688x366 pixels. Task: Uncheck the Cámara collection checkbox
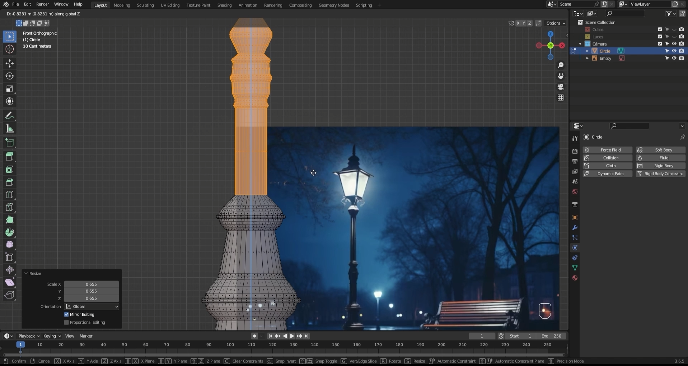click(x=660, y=44)
